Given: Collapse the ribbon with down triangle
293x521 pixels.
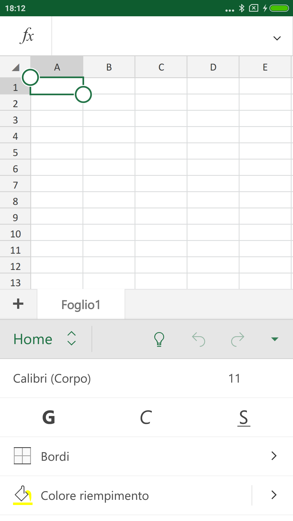Looking at the screenshot, I should [x=275, y=339].
